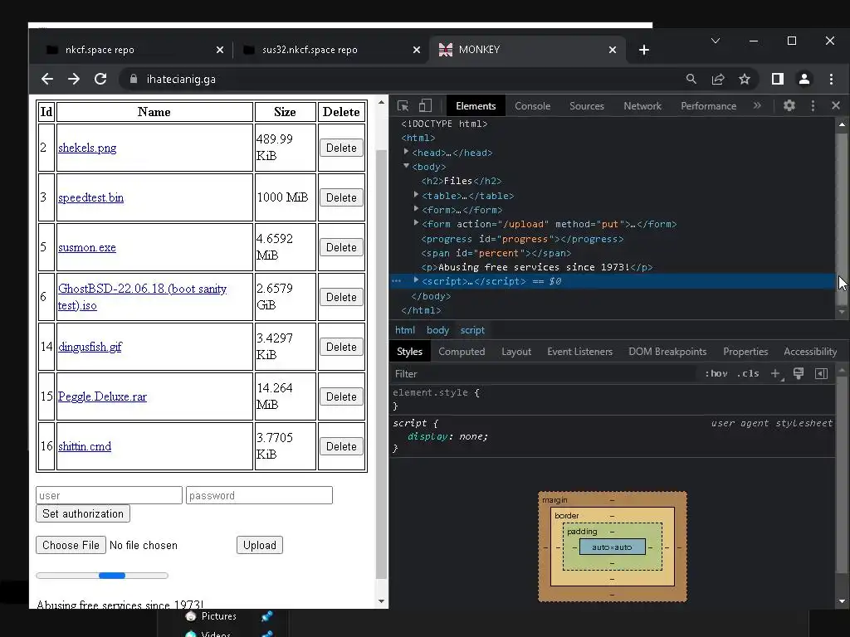Close the sus32.nkcf.space repo tab
The height and width of the screenshot is (637, 850).
click(417, 50)
